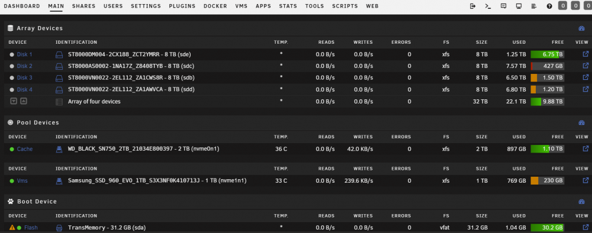Open the Flash device link
The image size is (592, 233).
pos(31,228)
